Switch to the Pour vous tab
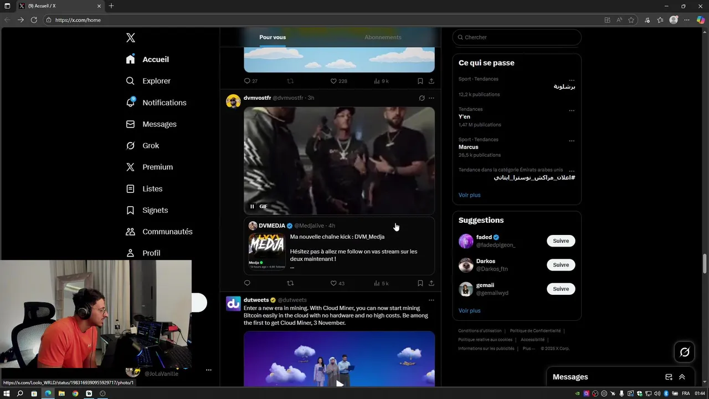The height and width of the screenshot is (399, 709). (273, 37)
